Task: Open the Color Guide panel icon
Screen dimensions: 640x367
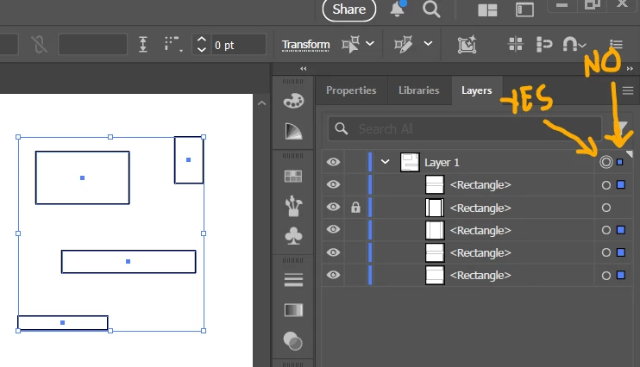Action: [293, 131]
